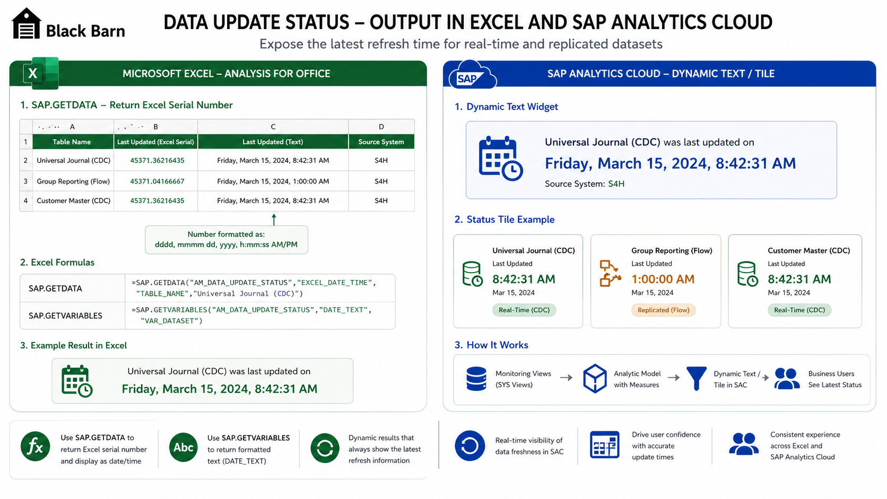887x499 pixels.
Task: Click the SAP cloud logo icon
Action: pyautogui.click(x=472, y=75)
